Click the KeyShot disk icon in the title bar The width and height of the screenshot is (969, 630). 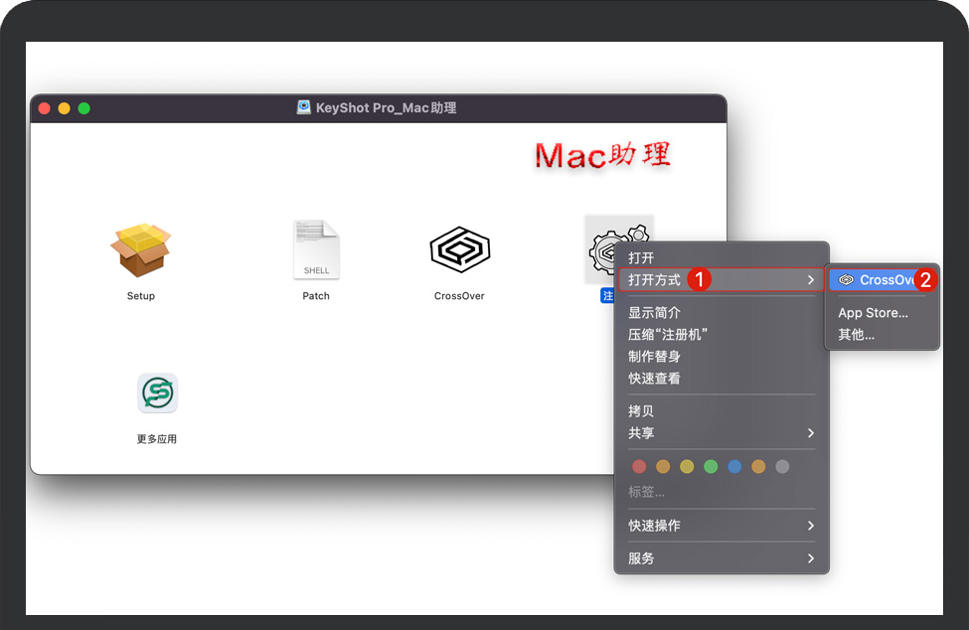(304, 107)
